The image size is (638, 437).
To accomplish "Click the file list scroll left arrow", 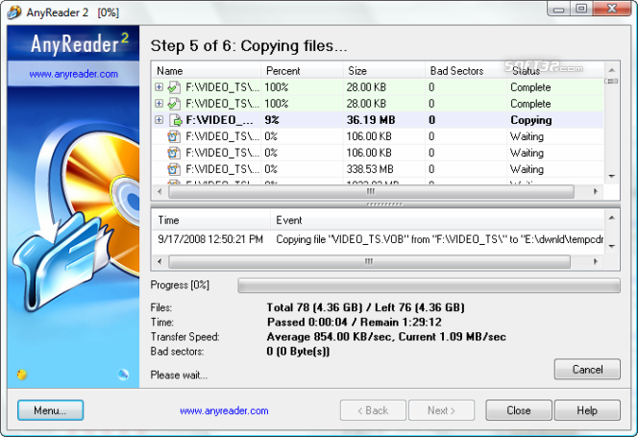I will [x=159, y=191].
